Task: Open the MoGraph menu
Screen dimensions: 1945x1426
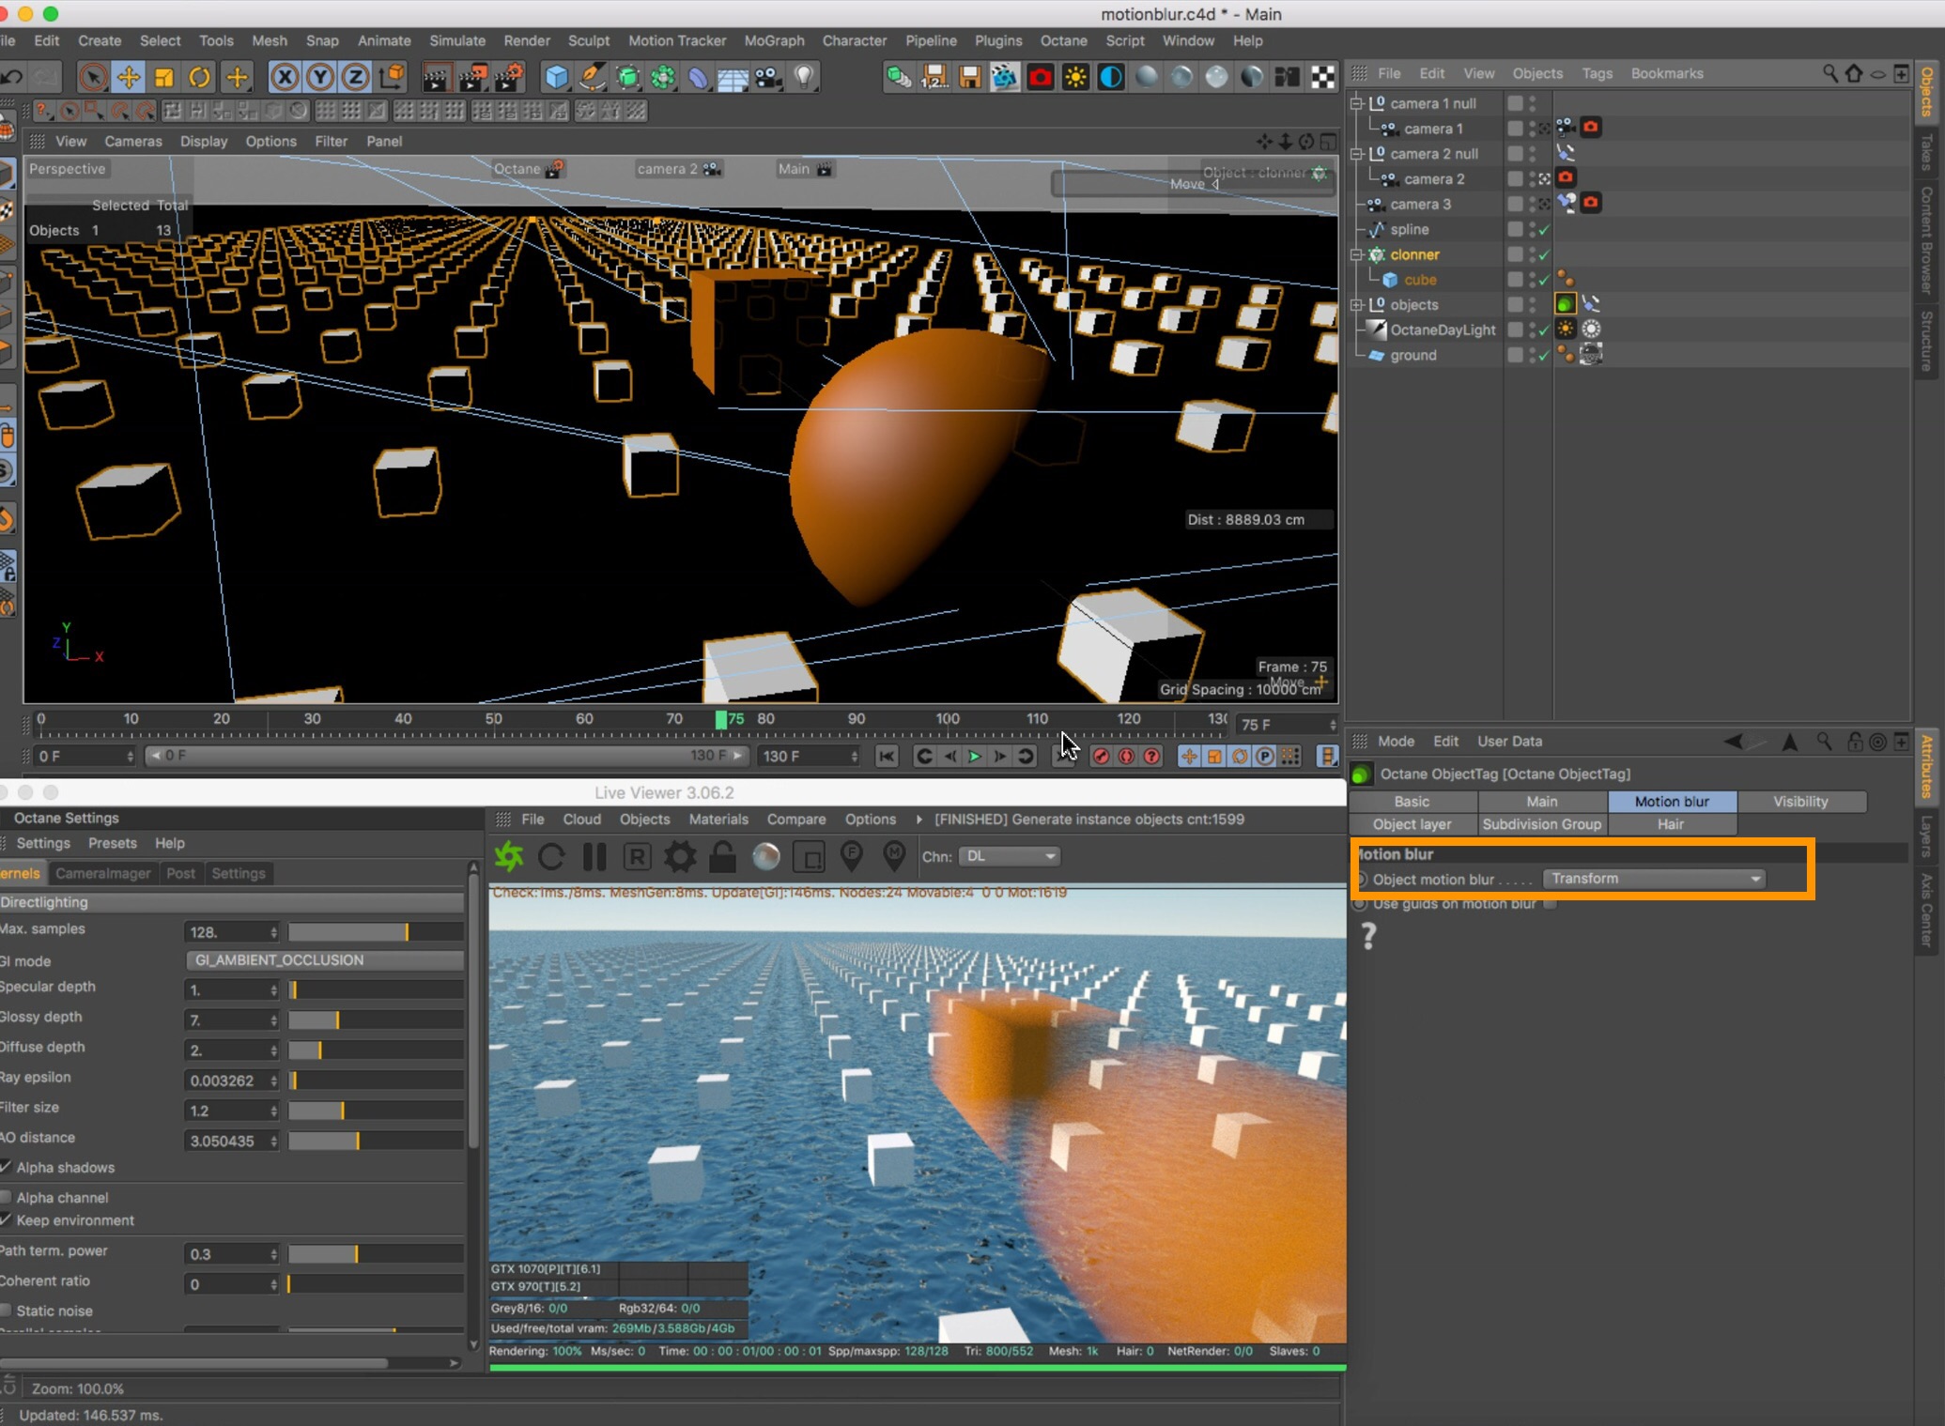Action: [x=773, y=40]
